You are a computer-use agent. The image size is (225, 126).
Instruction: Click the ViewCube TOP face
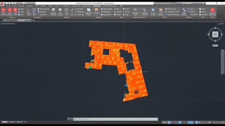(x=215, y=34)
